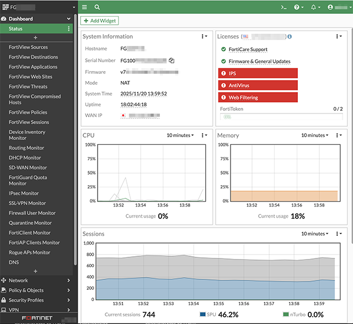Open the Memory 10 minutes time range dropdown
The image size is (353, 324).
point(315,135)
